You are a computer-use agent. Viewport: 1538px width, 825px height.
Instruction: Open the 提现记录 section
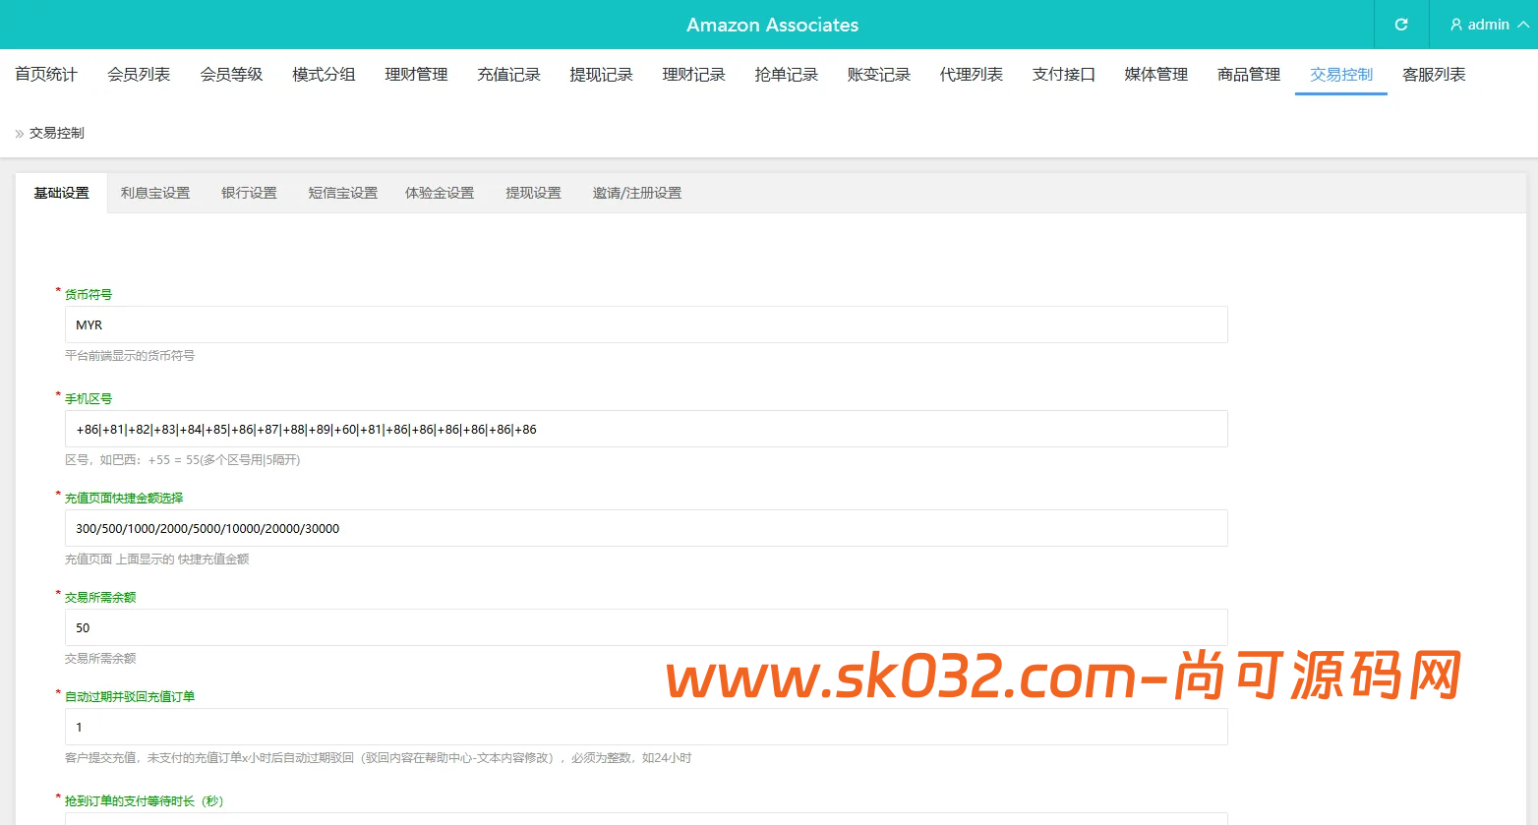601,74
